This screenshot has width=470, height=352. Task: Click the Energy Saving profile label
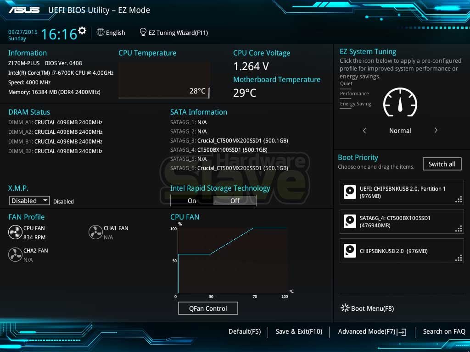point(356,104)
